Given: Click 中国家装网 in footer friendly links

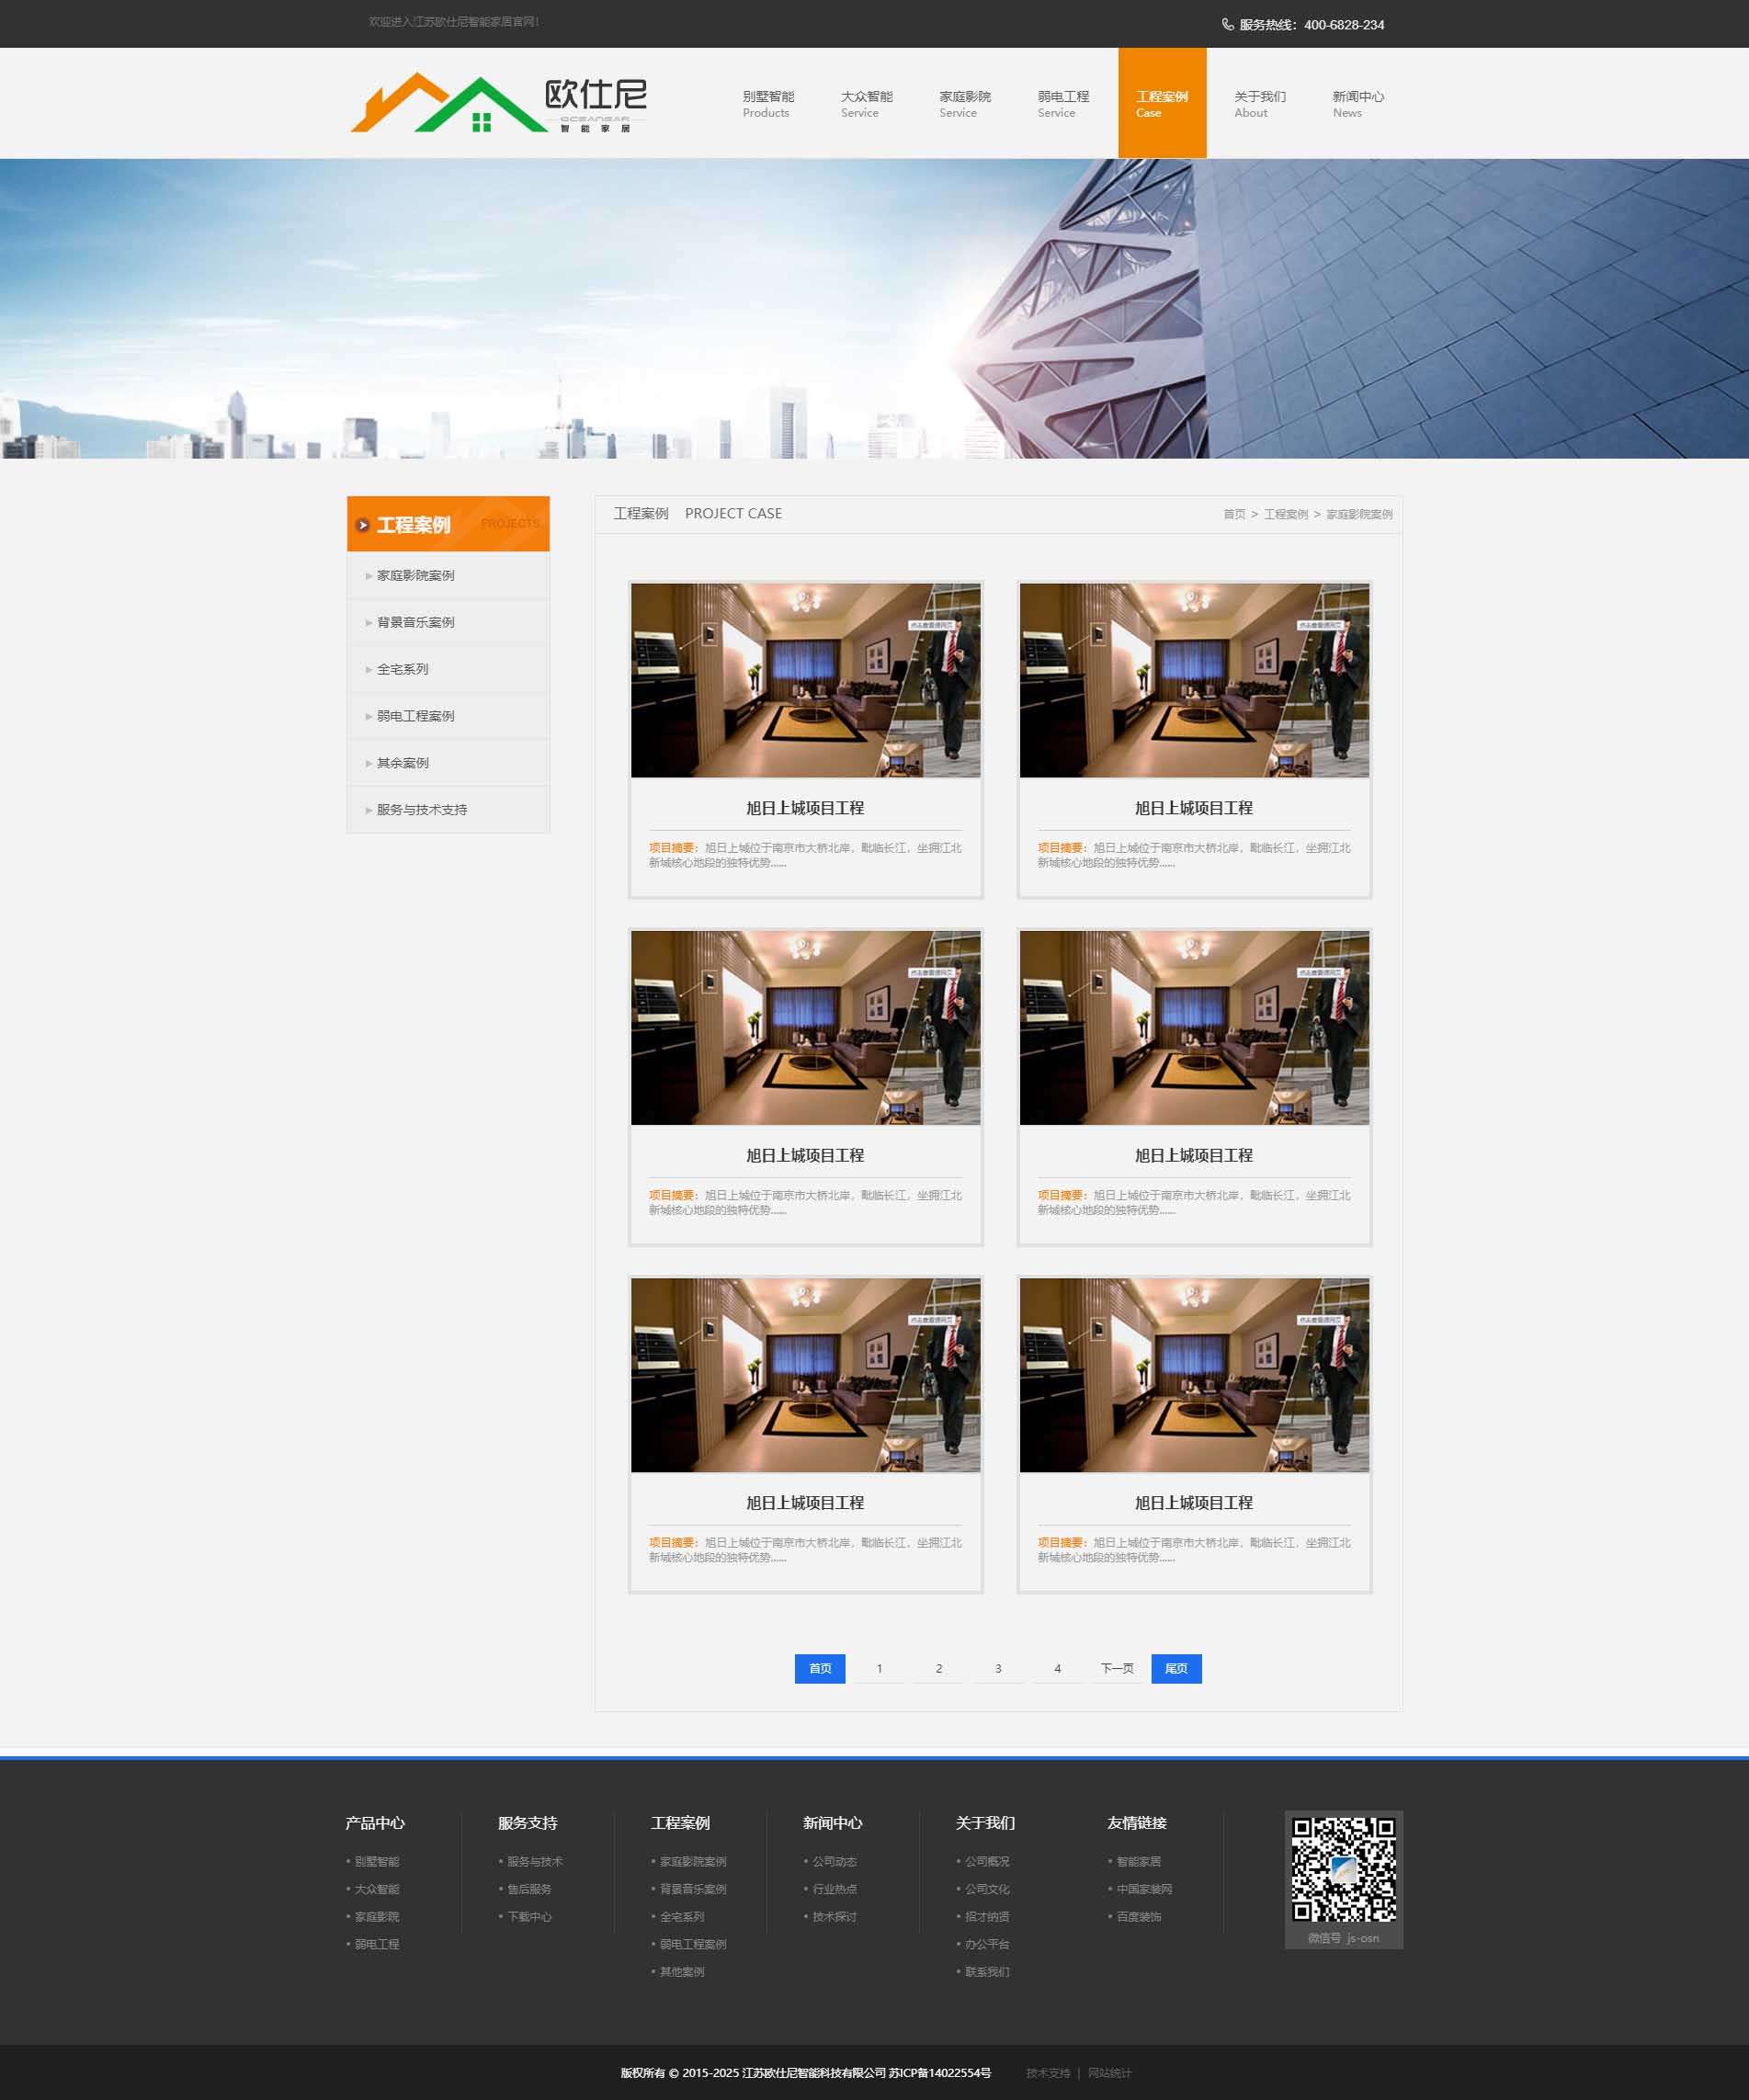Looking at the screenshot, I should tap(1144, 1889).
